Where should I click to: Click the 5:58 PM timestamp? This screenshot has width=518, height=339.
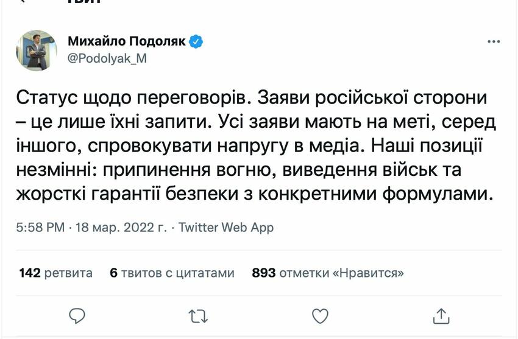(x=40, y=228)
